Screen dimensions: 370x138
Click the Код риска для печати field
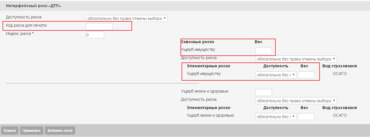click(99, 26)
